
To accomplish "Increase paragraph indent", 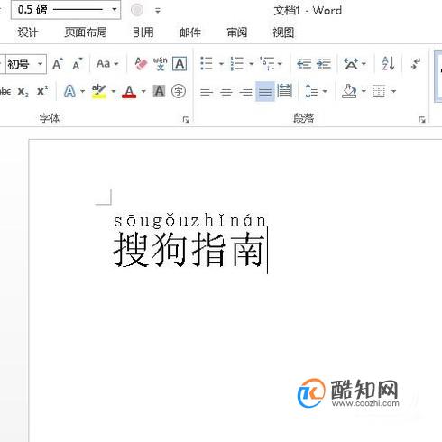I will tap(324, 64).
